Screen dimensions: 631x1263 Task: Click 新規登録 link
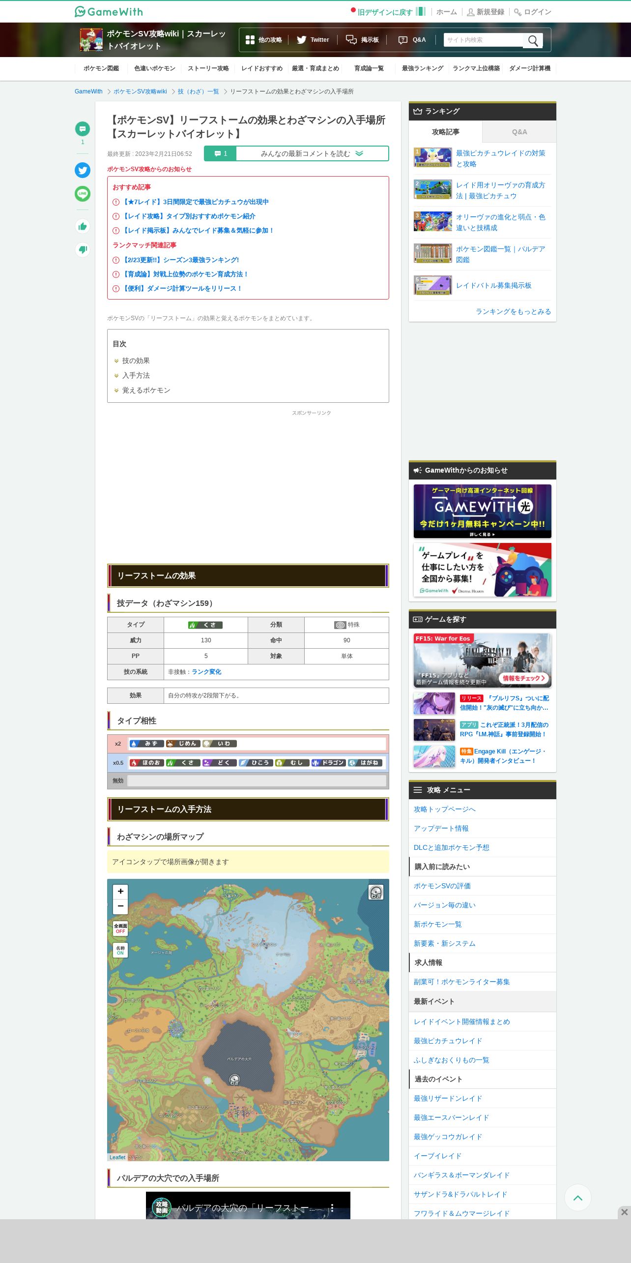tap(486, 12)
